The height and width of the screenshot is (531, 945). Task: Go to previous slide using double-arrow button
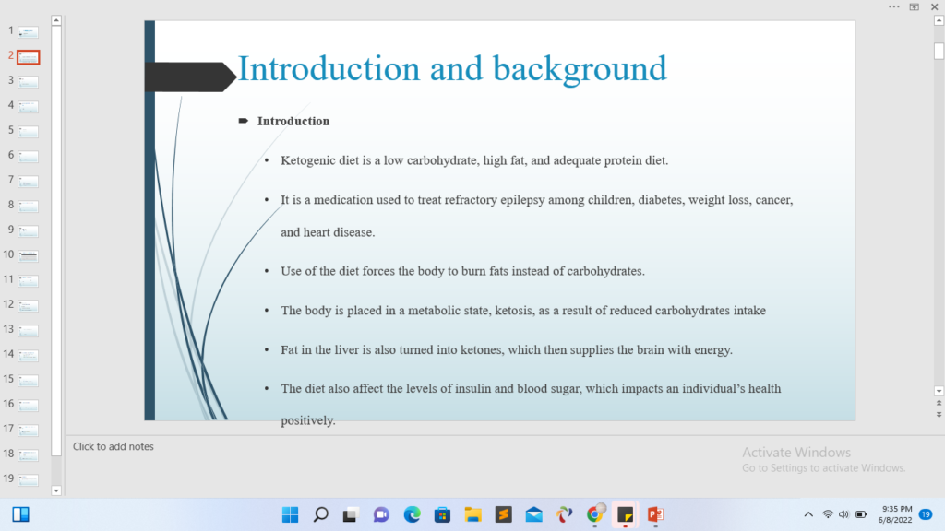(939, 403)
